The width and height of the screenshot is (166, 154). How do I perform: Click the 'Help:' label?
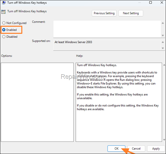coord(80,56)
